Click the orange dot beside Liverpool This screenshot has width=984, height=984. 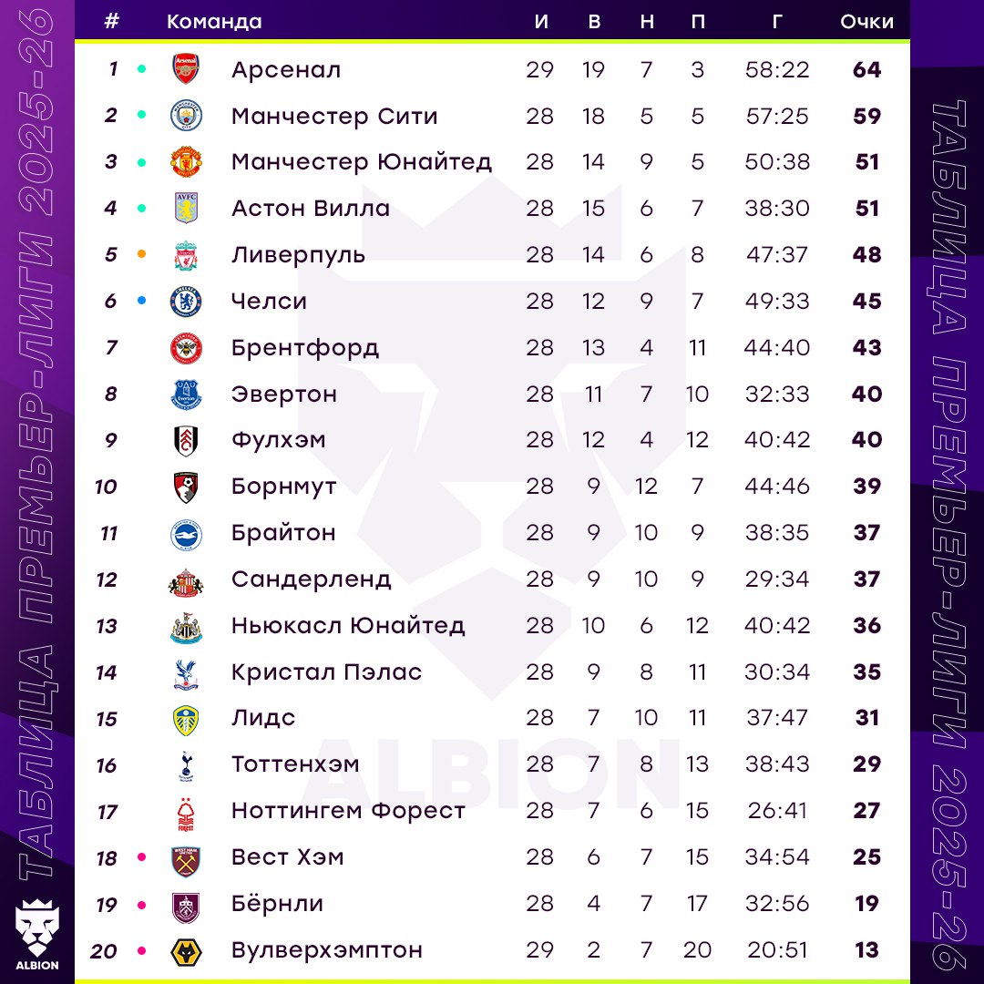141,255
